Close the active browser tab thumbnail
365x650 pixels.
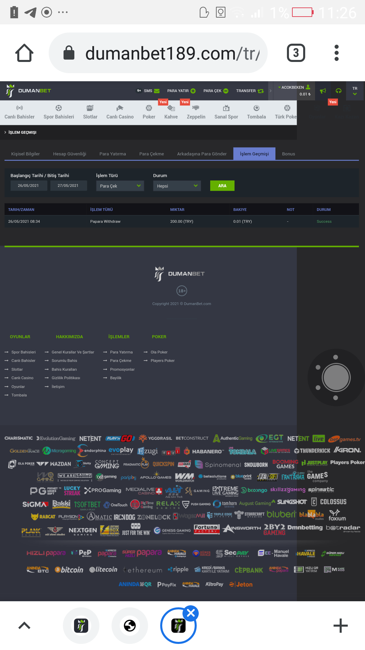[191, 613]
